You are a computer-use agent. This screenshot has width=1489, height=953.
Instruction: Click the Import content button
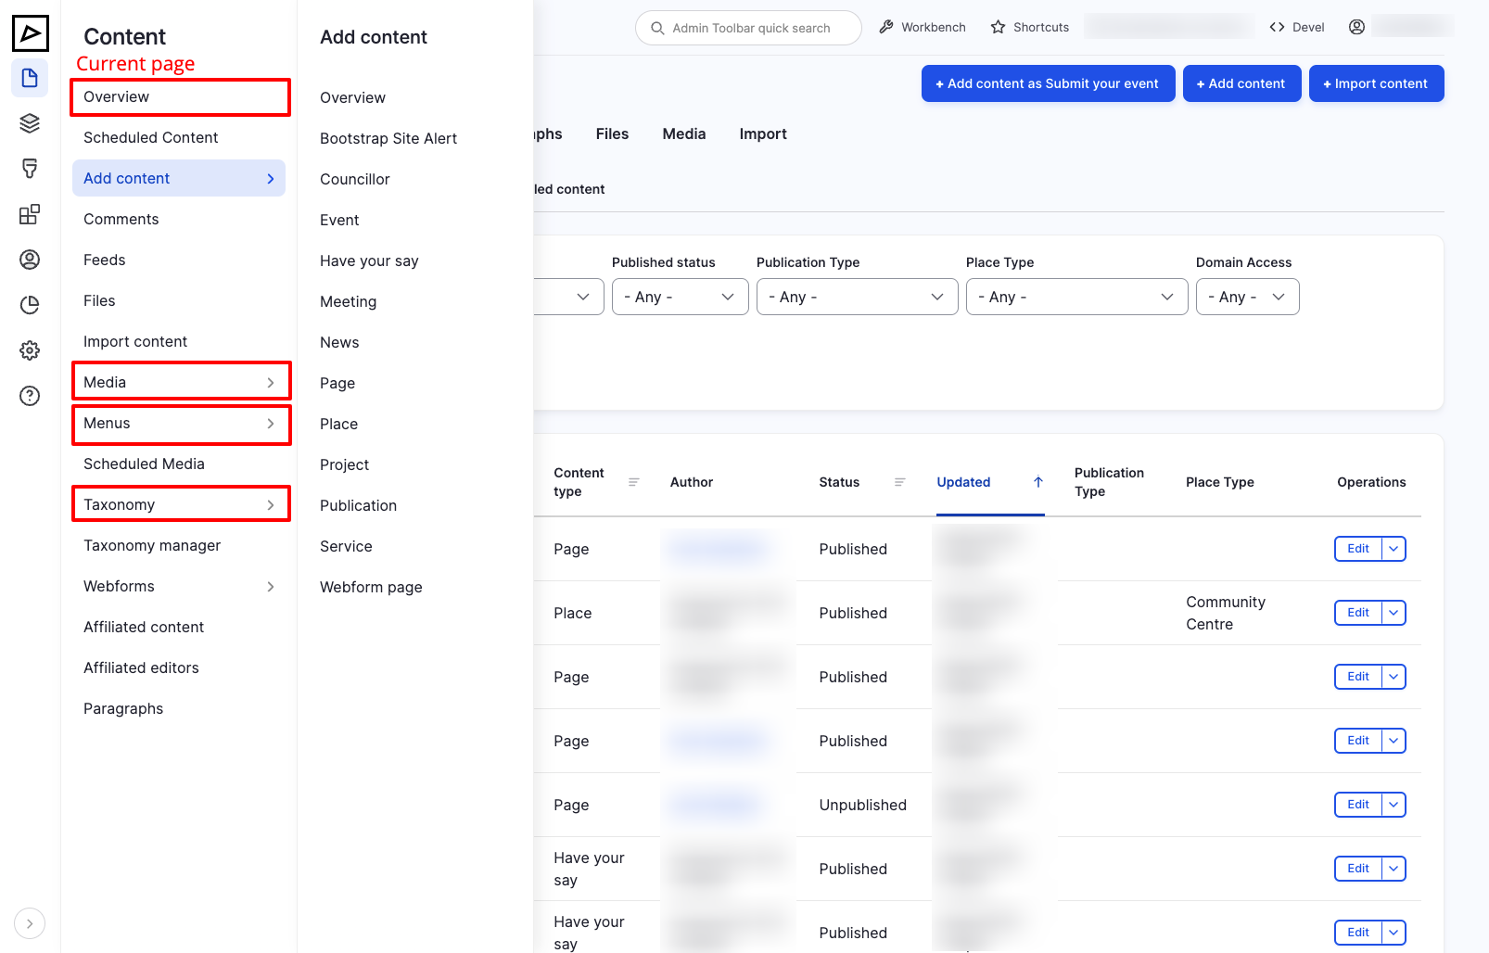click(x=1376, y=83)
